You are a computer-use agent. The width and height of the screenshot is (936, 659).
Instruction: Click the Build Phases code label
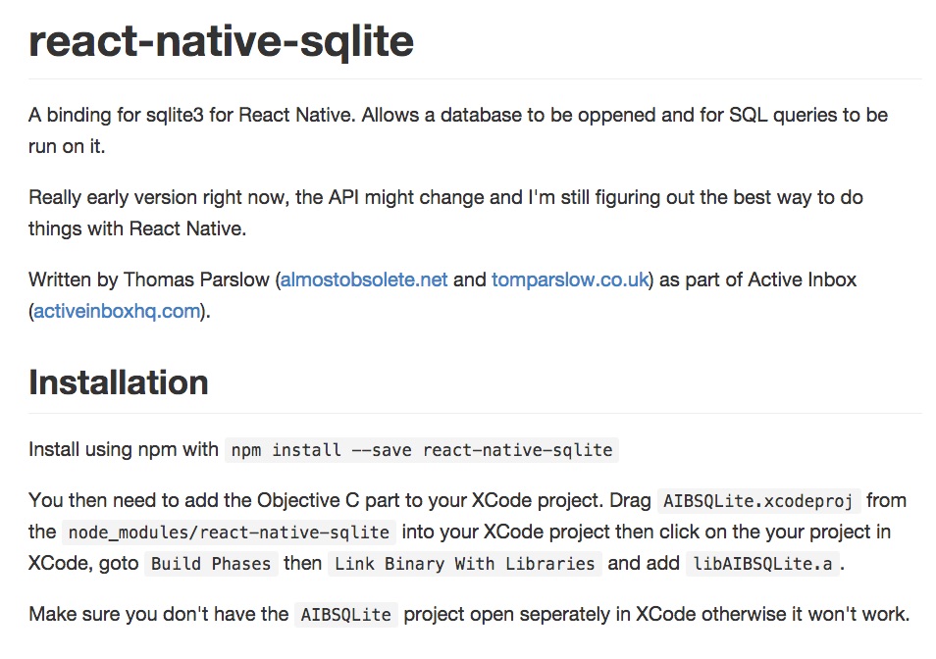point(211,564)
